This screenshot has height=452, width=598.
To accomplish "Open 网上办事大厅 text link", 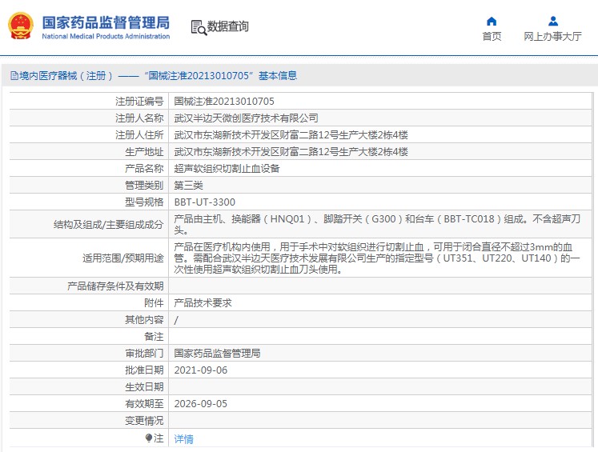I will (x=552, y=36).
